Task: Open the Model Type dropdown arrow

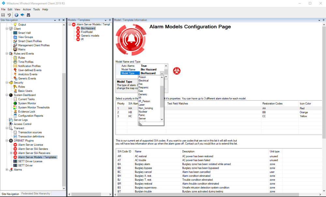Action: coord(162,73)
